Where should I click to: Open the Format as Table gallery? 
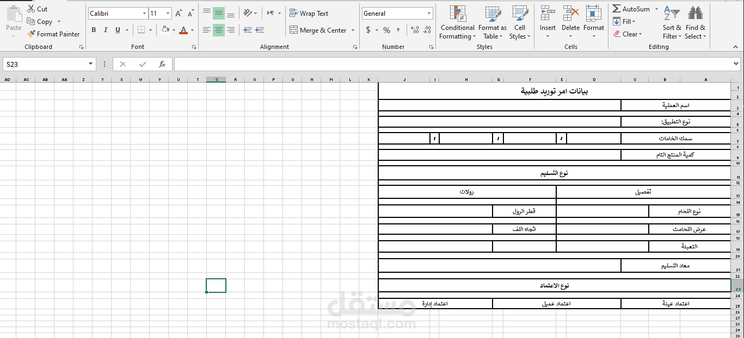coord(493,23)
